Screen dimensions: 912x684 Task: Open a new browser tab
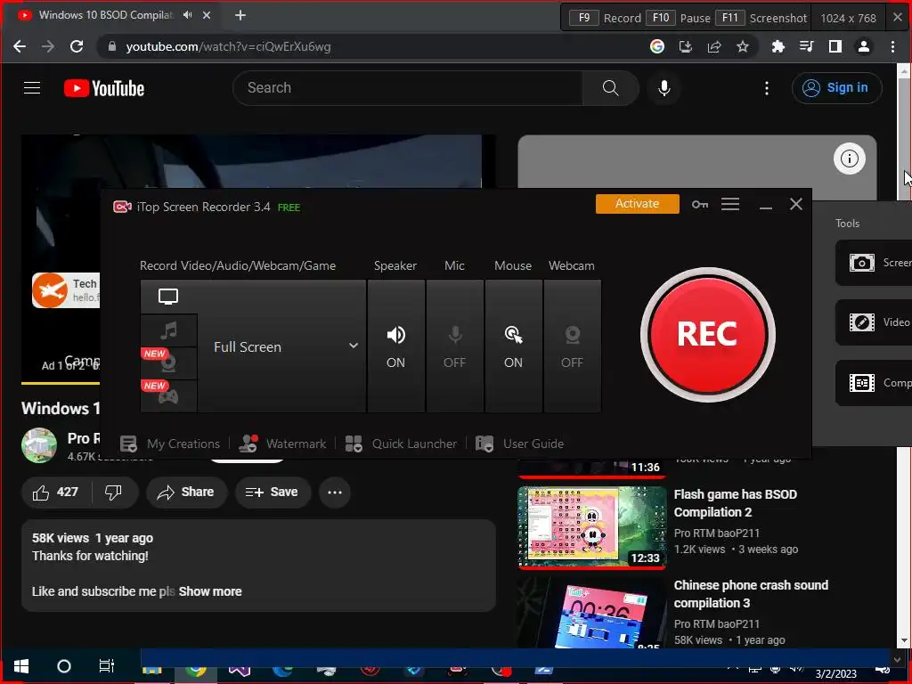(240, 16)
